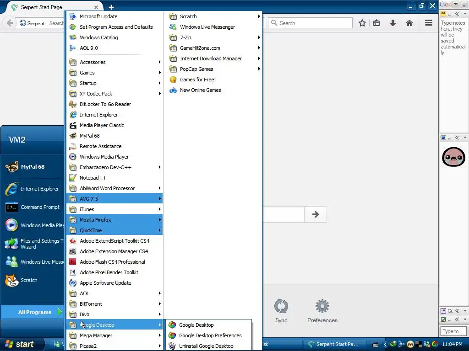Click the All Programs button
Screen dimensions: 469x351
coord(33,312)
